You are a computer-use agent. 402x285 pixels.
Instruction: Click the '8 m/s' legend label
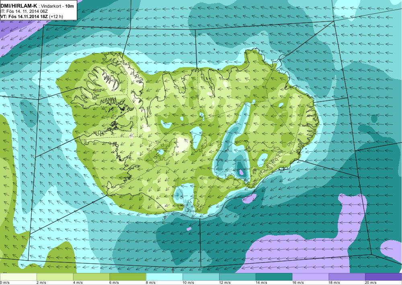(151, 283)
